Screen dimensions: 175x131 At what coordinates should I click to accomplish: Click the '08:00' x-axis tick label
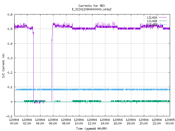66,123
